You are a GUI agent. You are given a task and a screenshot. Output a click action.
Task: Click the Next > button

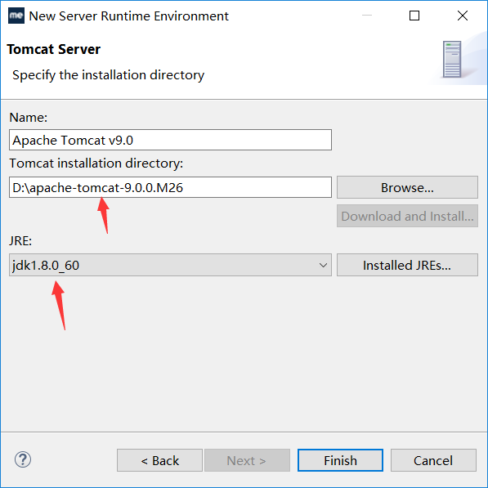pyautogui.click(x=247, y=460)
